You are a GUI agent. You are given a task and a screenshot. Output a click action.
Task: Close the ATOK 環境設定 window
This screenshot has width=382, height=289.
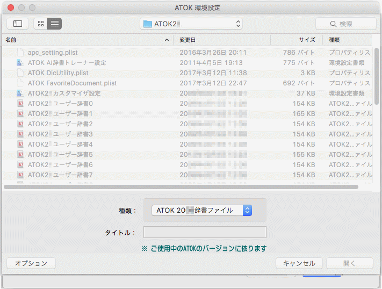pyautogui.click(x=11, y=8)
